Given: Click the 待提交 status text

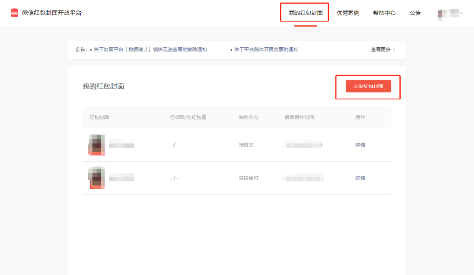Looking at the screenshot, I should [x=246, y=145].
